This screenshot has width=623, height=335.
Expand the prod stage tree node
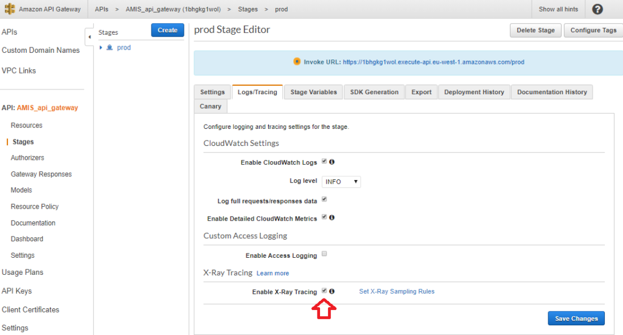[101, 47]
